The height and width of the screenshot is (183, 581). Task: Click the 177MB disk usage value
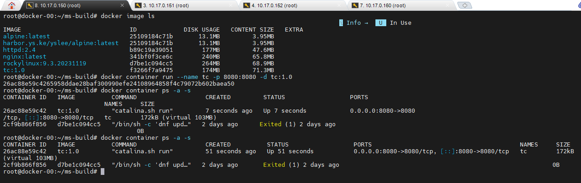(x=211, y=50)
